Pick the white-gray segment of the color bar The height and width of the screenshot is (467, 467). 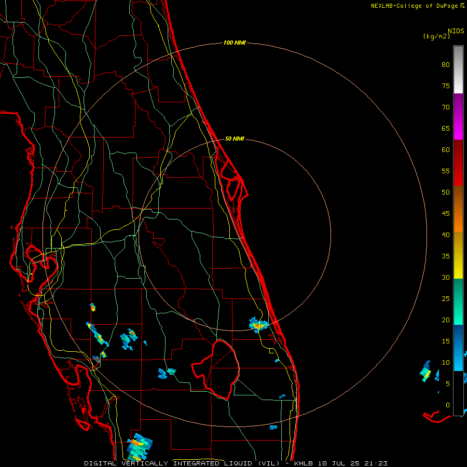coord(458,70)
